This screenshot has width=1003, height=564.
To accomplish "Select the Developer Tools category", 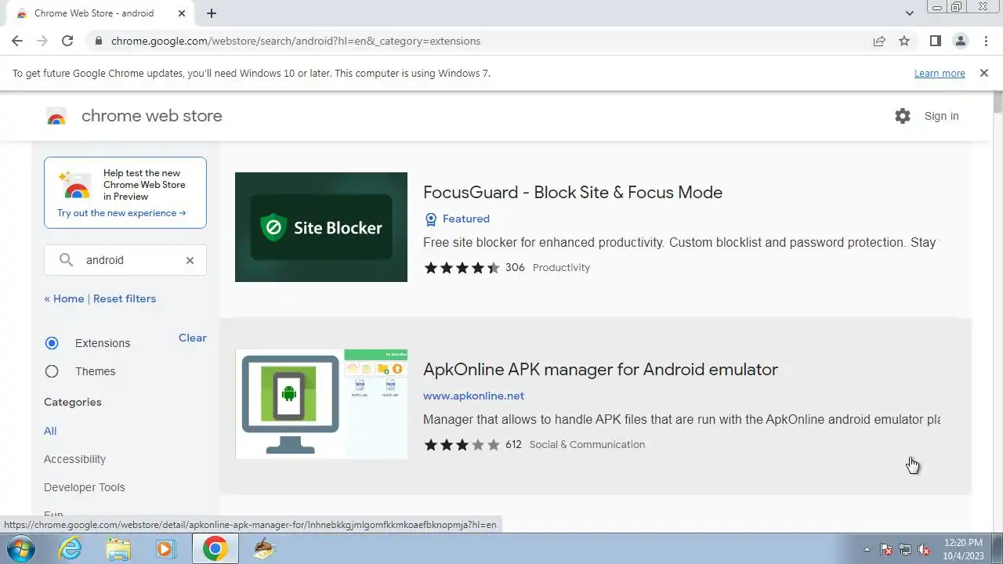I will click(x=85, y=487).
